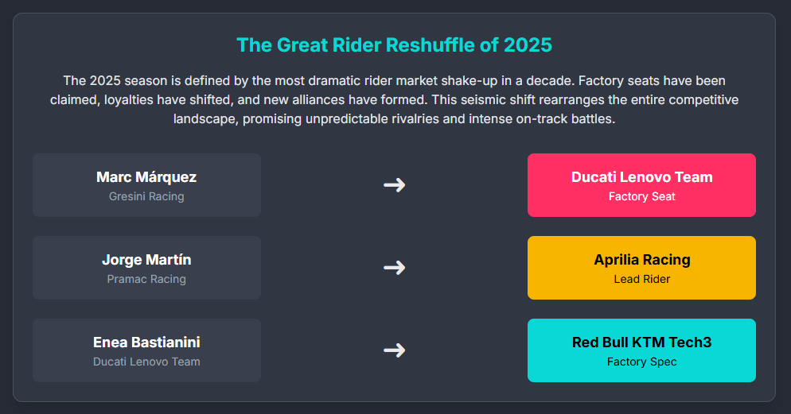Screen dimensions: 791x414
Task: Click the Pramac Racing subtitle
Action: 146,279
